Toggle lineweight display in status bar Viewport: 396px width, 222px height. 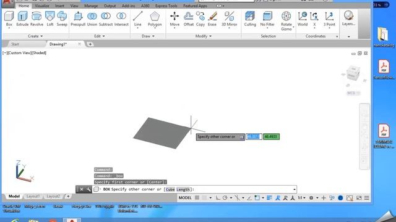pyautogui.click(x=269, y=198)
